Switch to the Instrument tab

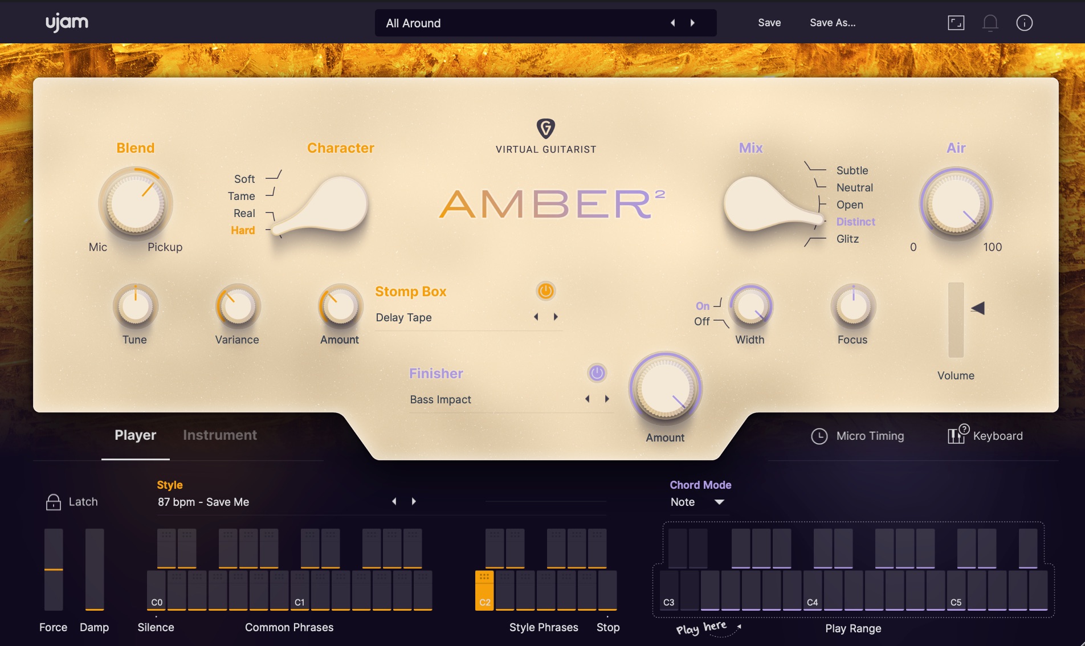(219, 435)
